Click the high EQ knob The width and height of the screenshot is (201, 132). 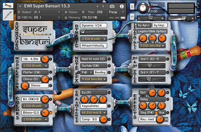[x=103, y=99]
